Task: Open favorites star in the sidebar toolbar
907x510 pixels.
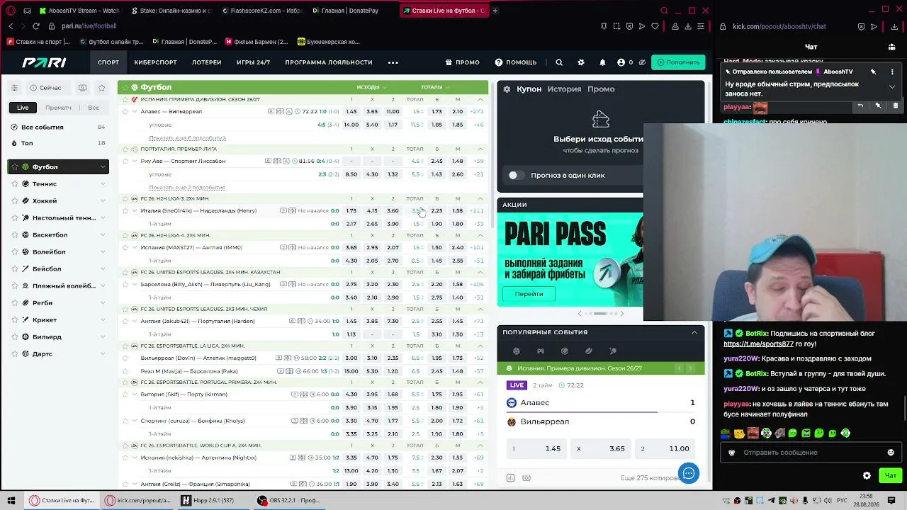Action: (102, 88)
